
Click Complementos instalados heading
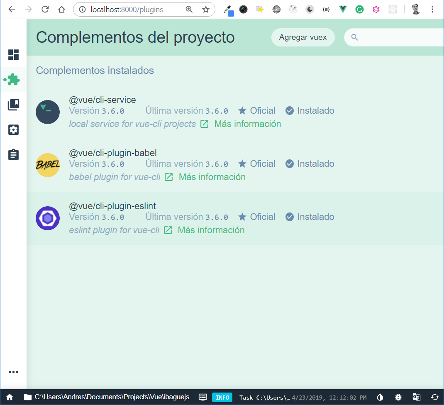pos(95,70)
